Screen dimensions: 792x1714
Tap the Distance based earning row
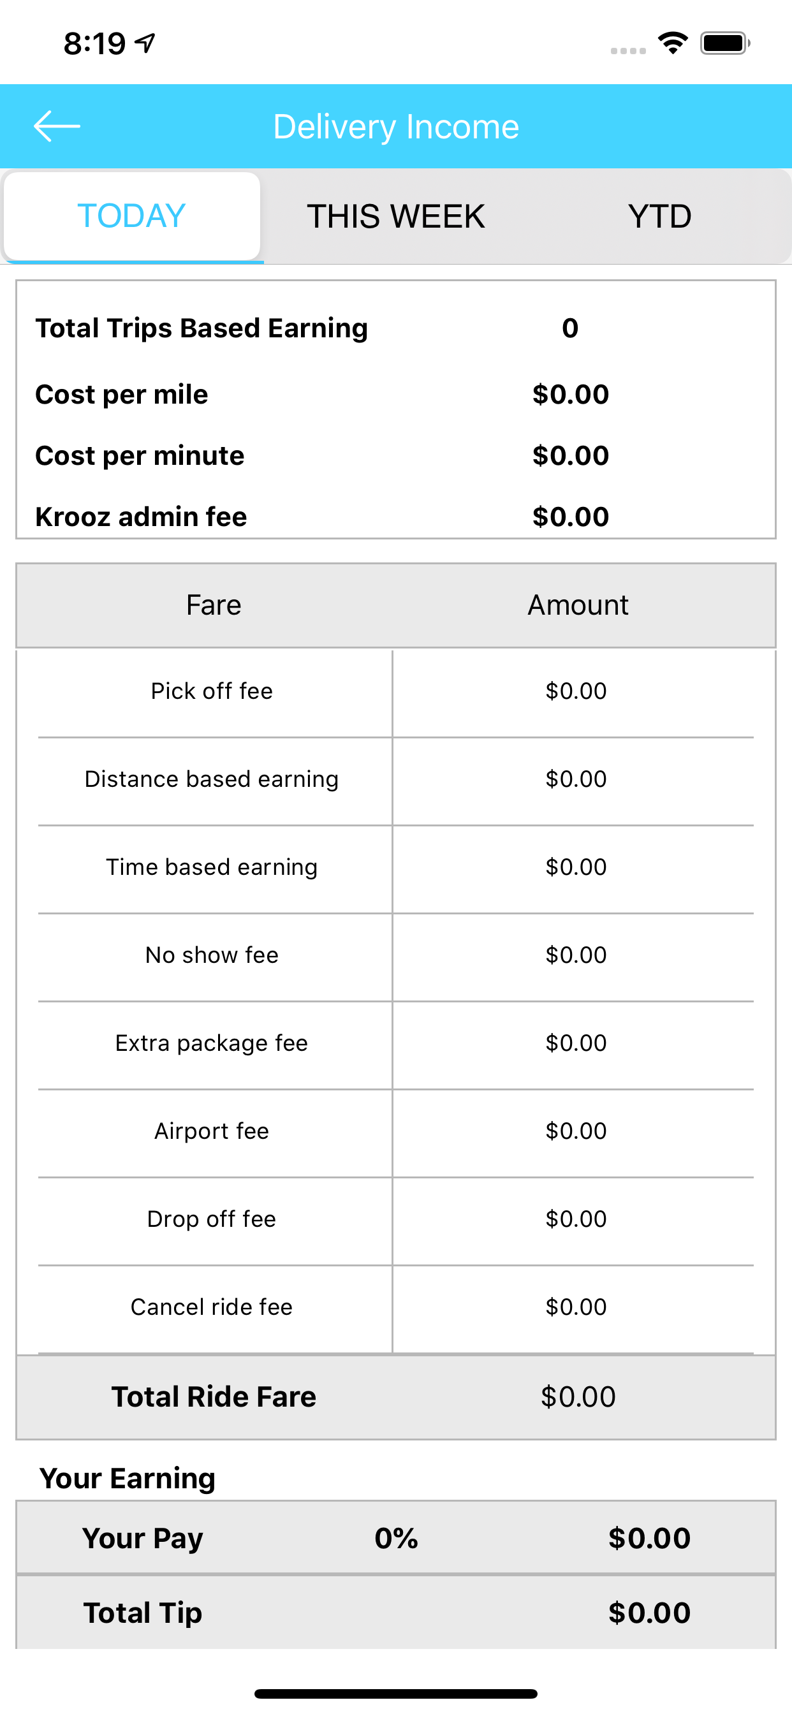pos(212,779)
